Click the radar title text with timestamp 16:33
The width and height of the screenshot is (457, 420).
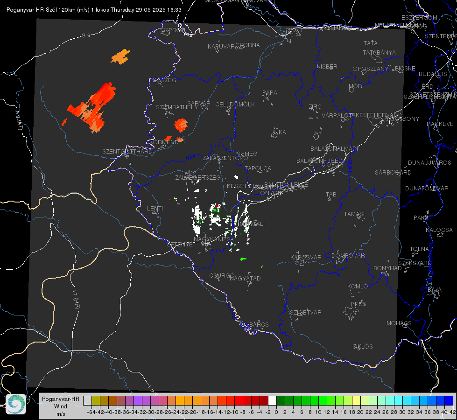94,10
